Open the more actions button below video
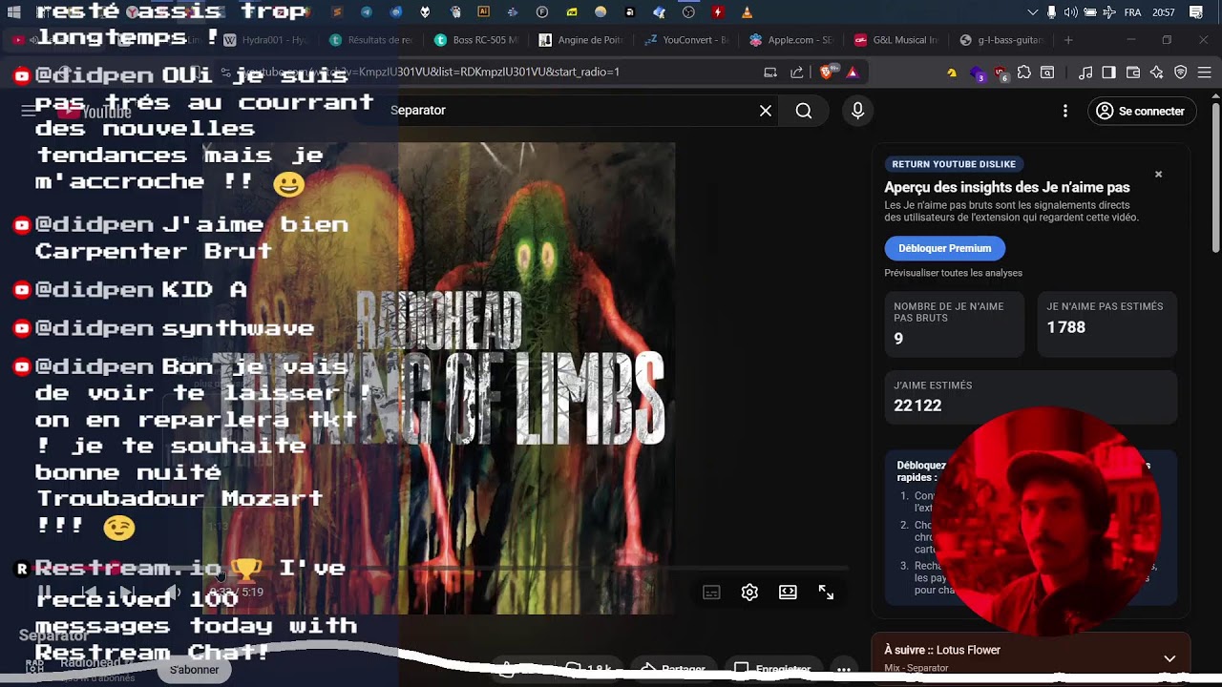Image resolution: width=1222 pixels, height=687 pixels. (x=844, y=670)
